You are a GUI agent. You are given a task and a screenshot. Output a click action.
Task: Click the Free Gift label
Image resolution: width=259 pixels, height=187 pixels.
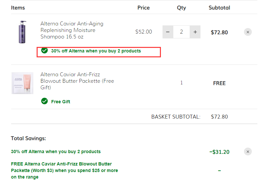[60, 102]
